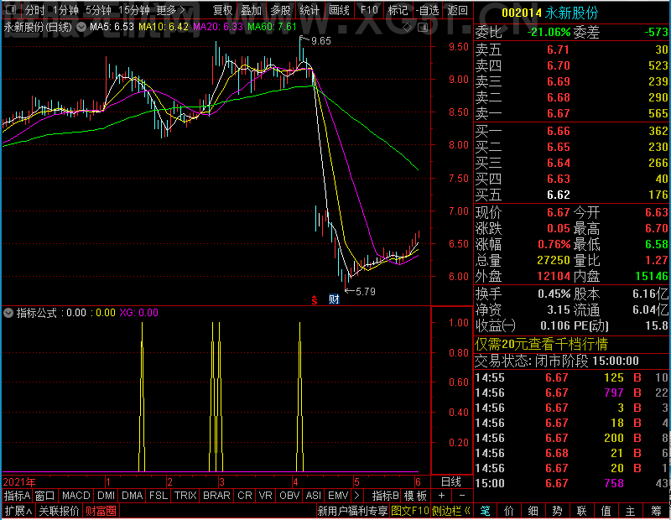Expand the 指标公式 indicator dropdown arrow
Viewport: 671px width, 520px height.
pyautogui.click(x=8, y=313)
